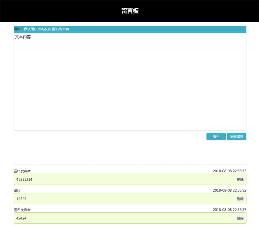This screenshot has width=259, height=226.
Task: Change nickname via 默认用户点击改变 匿名发言者
Action: (x=46, y=29)
